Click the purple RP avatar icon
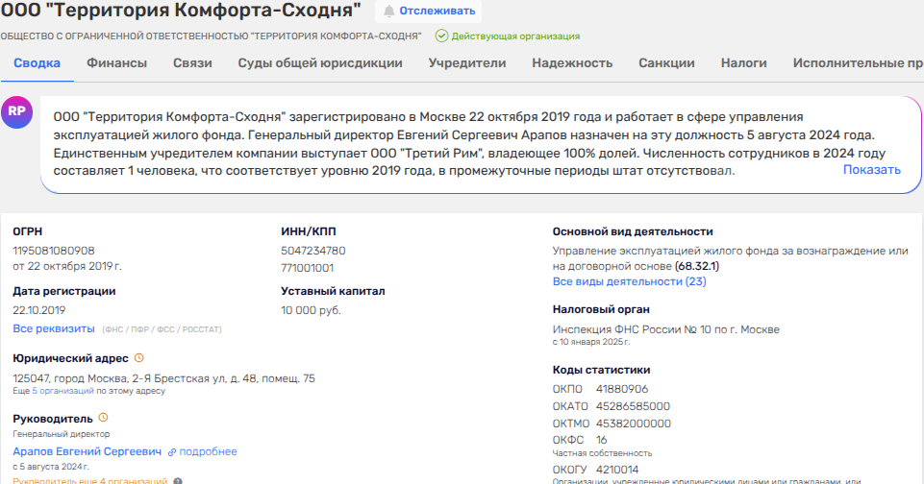This screenshot has height=484, width=924. point(17,111)
